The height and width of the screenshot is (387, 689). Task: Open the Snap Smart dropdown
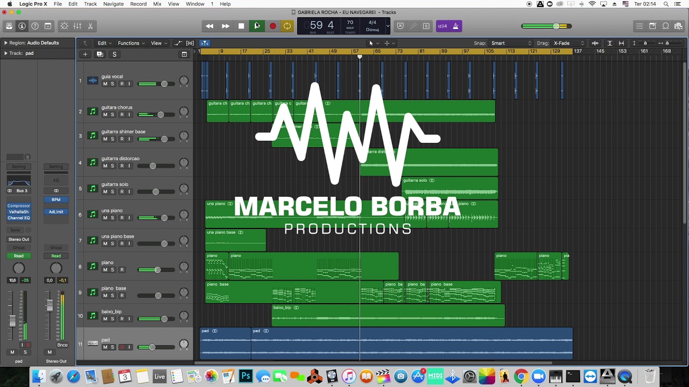coord(511,43)
